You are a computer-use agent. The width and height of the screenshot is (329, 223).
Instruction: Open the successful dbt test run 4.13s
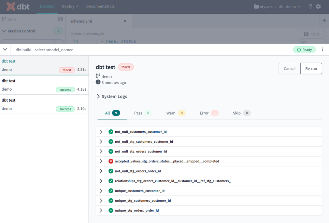44,85
